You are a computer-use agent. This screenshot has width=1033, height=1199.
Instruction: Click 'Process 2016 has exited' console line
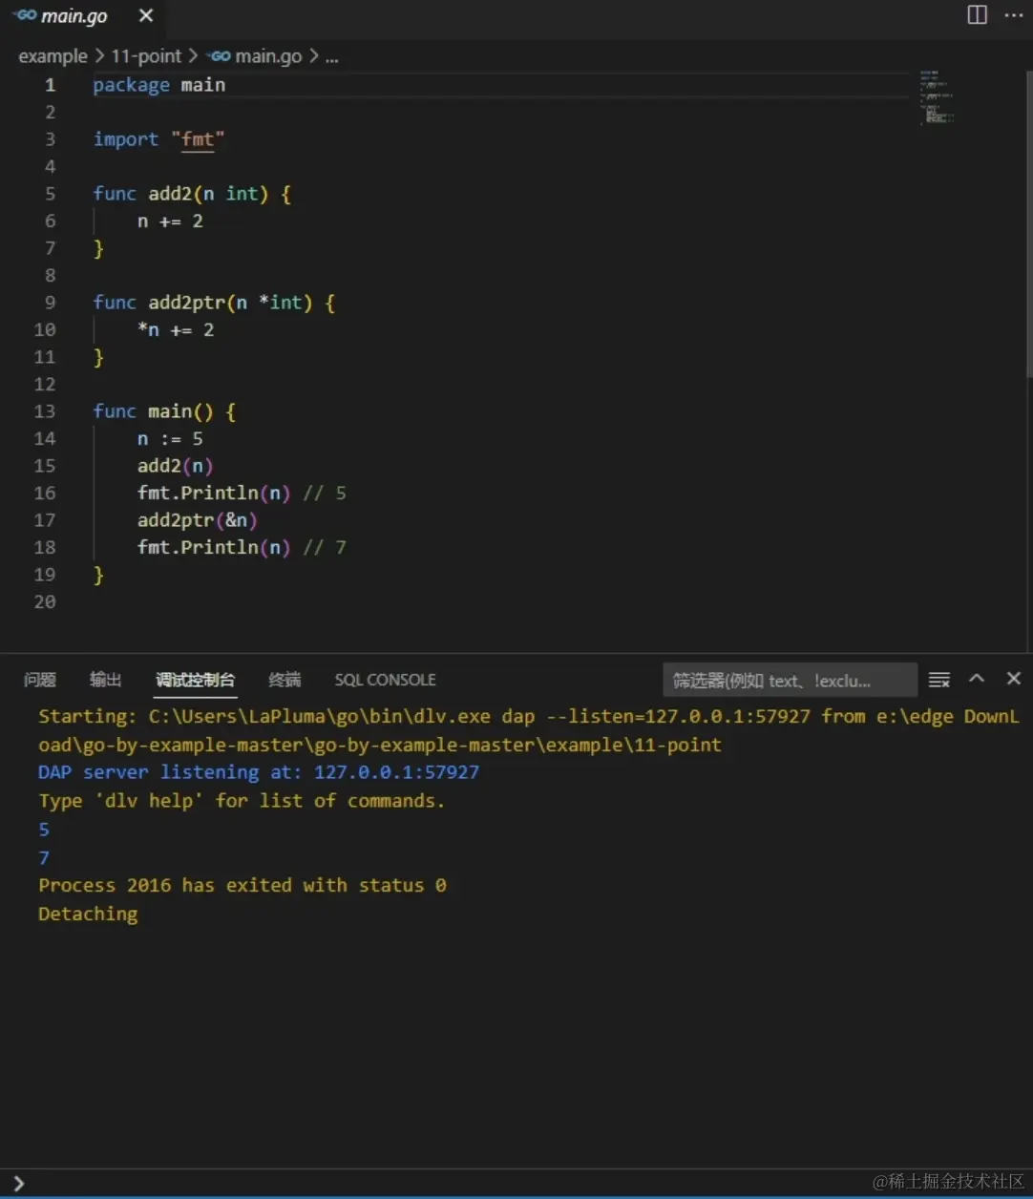click(242, 886)
